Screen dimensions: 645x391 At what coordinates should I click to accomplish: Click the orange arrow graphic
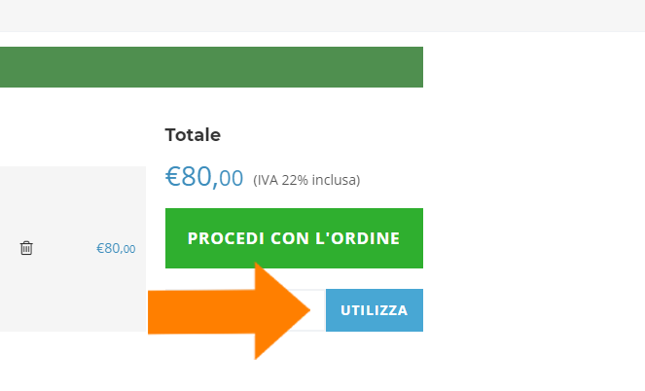tap(233, 311)
